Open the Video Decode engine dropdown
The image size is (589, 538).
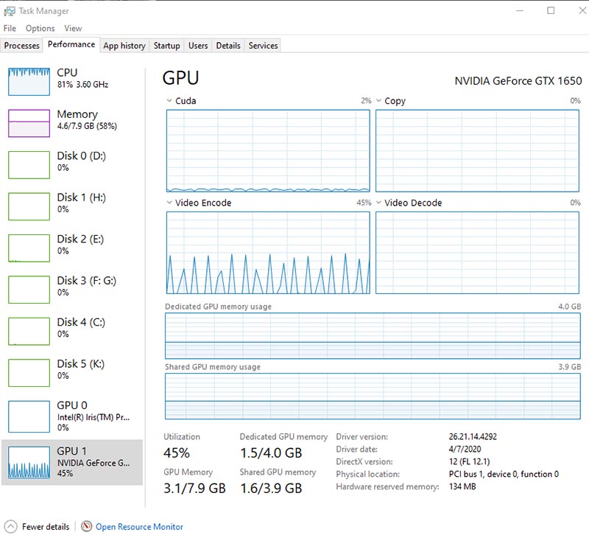[x=378, y=203]
